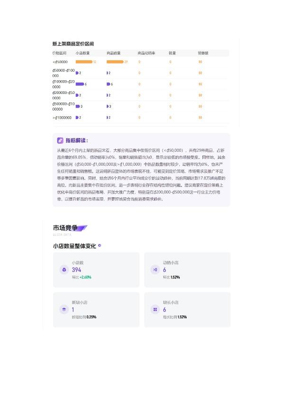Click the <₫50000 price range row label
Screen dimensions: 282x399
click(60, 62)
